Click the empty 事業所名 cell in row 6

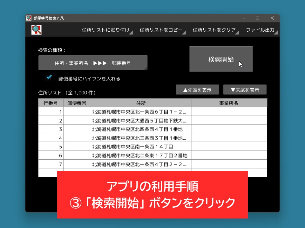pyautogui.click(x=229, y=155)
